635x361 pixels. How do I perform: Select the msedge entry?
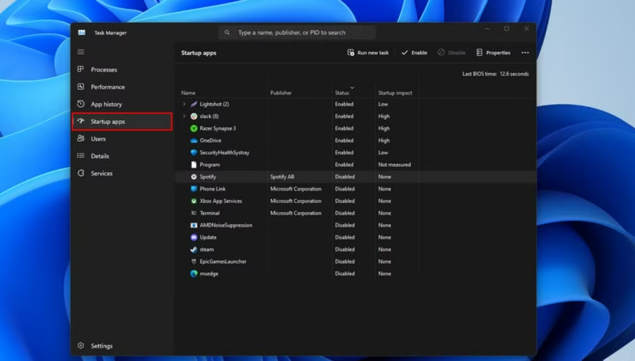pos(209,274)
